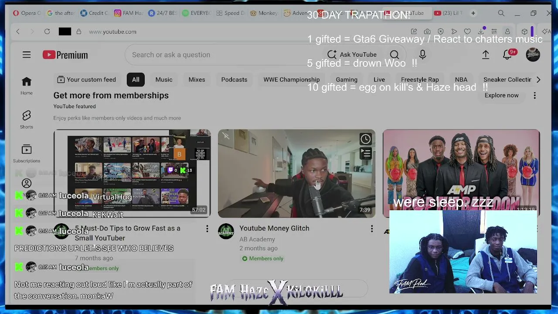Open the Youtube Money Glitch video title
This screenshot has width=558, height=314.
tap(274, 229)
